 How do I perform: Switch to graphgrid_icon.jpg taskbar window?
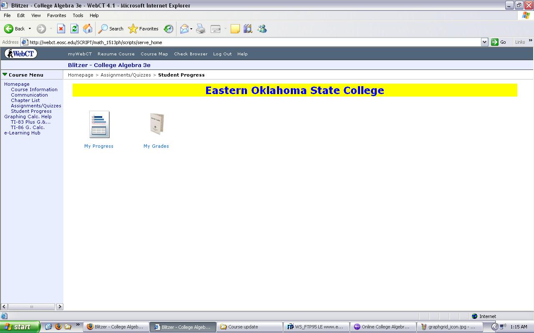point(451,327)
